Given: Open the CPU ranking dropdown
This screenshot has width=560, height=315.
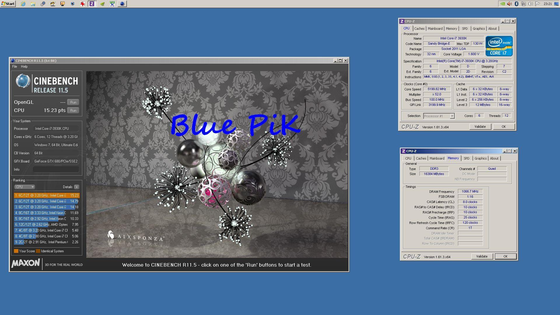Looking at the screenshot, I should (24, 187).
